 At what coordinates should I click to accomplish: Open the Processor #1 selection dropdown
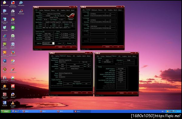click(49, 43)
